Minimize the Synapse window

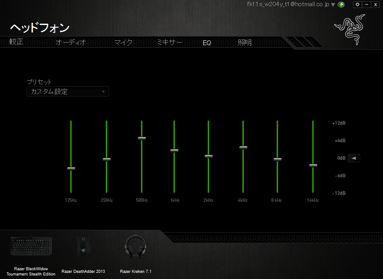pos(366,4)
